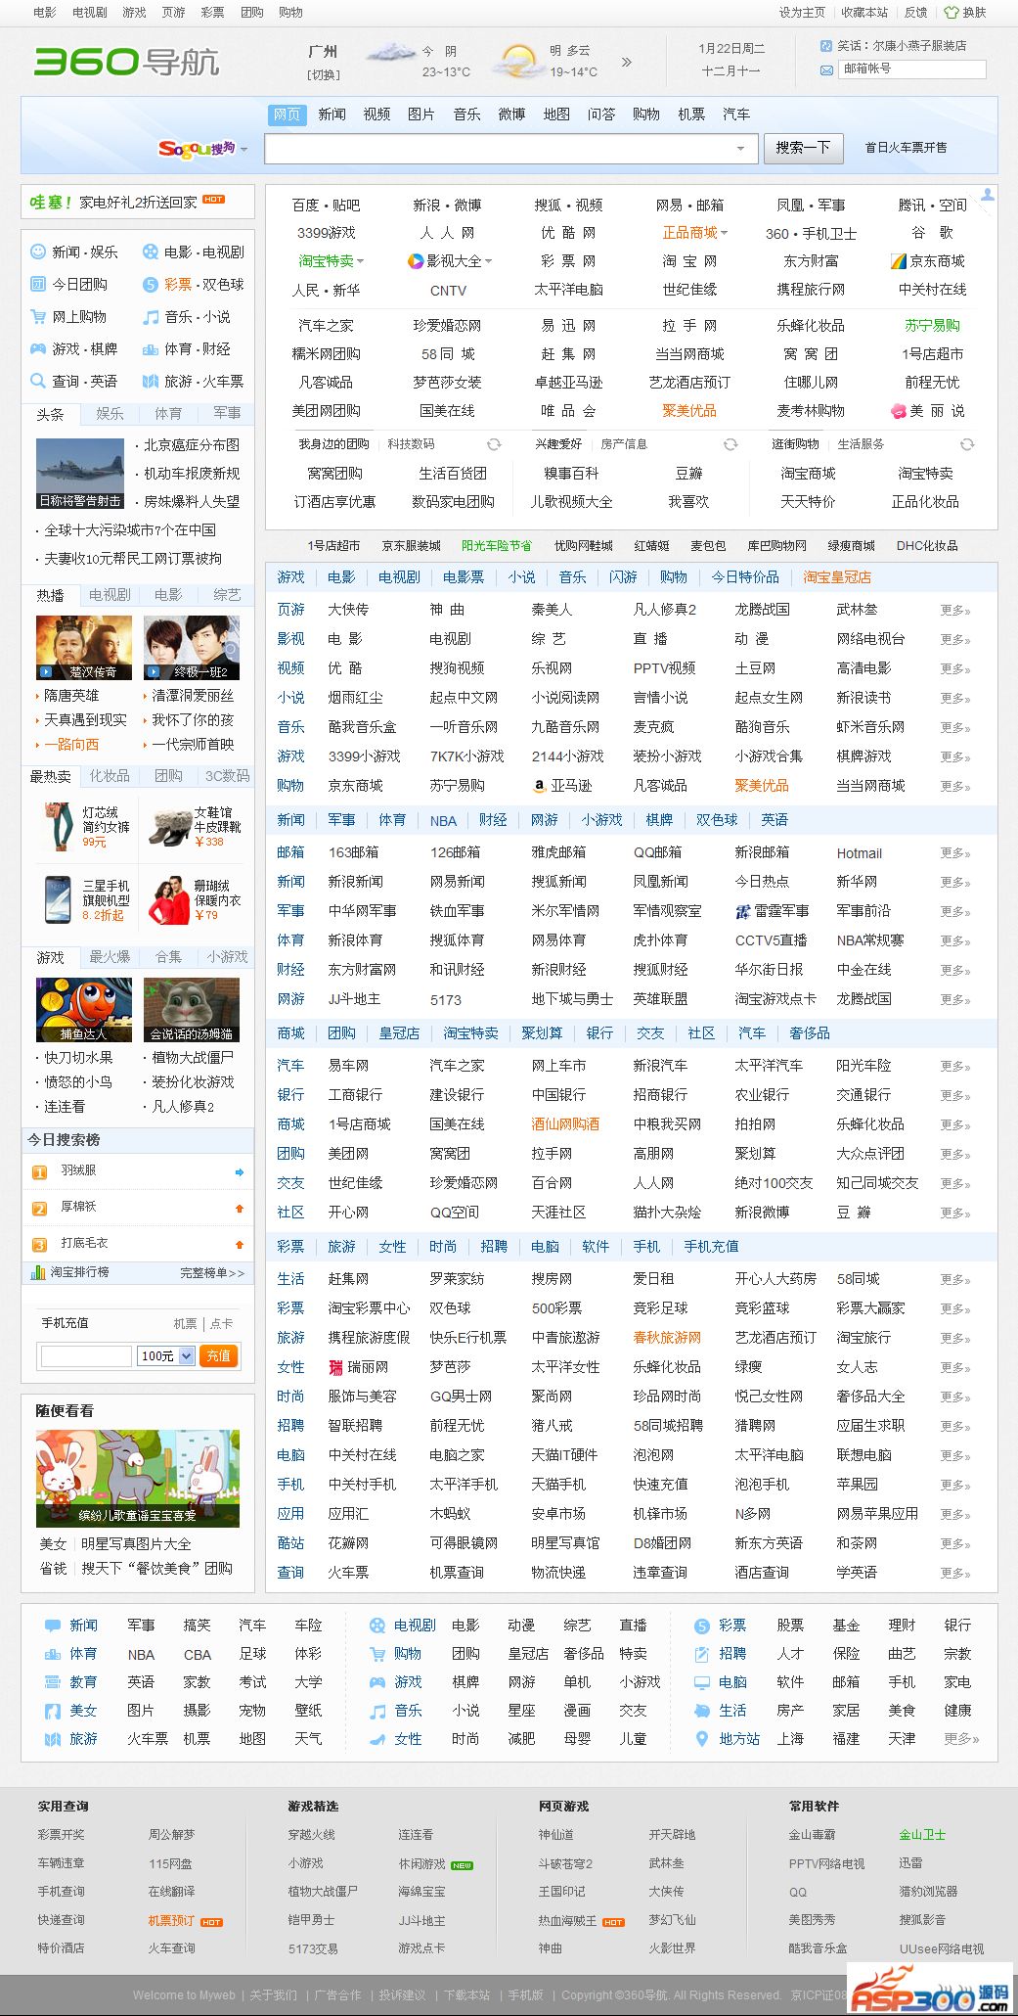The image size is (1018, 2016).
Task: Expand 更多» in the 邮箱 row
Action: [955, 853]
